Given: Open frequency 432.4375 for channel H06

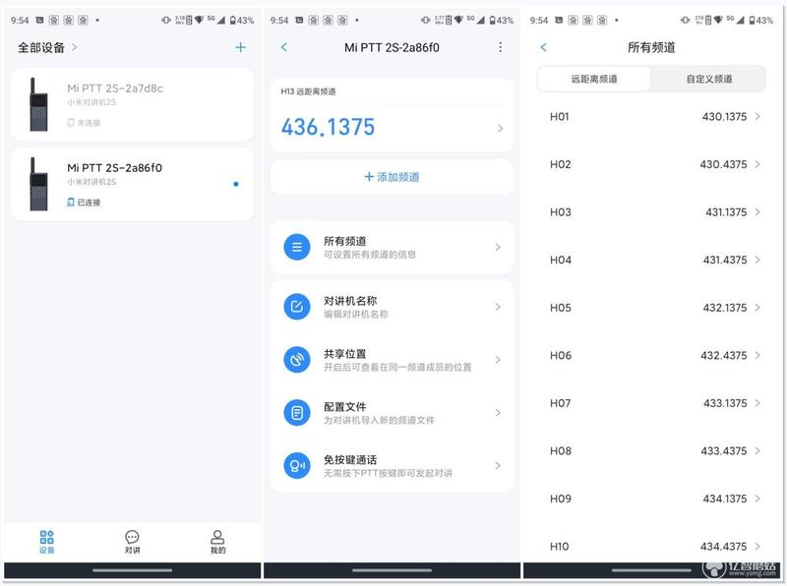Looking at the screenshot, I should (724, 356).
